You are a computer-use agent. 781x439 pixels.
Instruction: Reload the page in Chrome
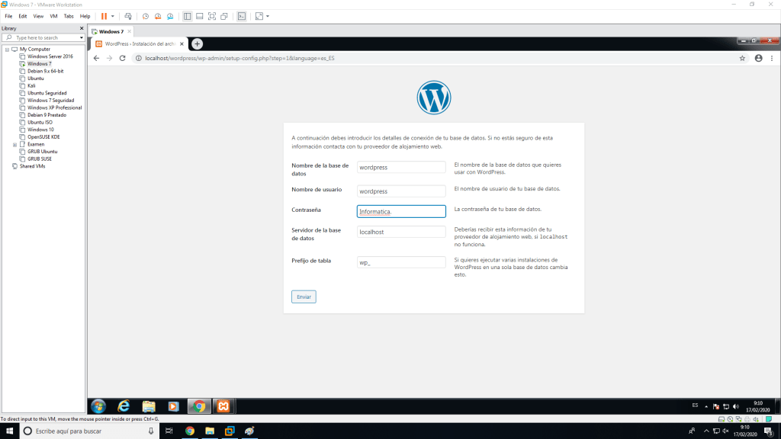pyautogui.click(x=122, y=58)
